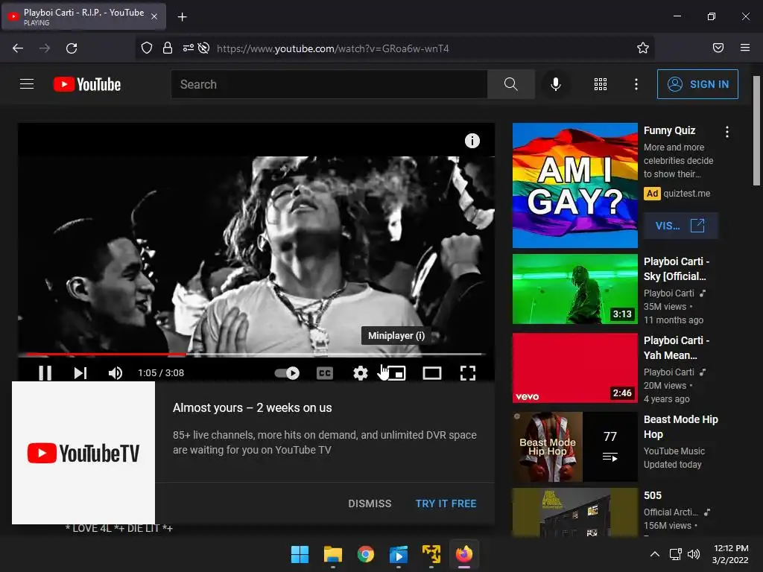This screenshot has height=572, width=763.
Task: Focus the YouTube Search field
Action: point(329,84)
